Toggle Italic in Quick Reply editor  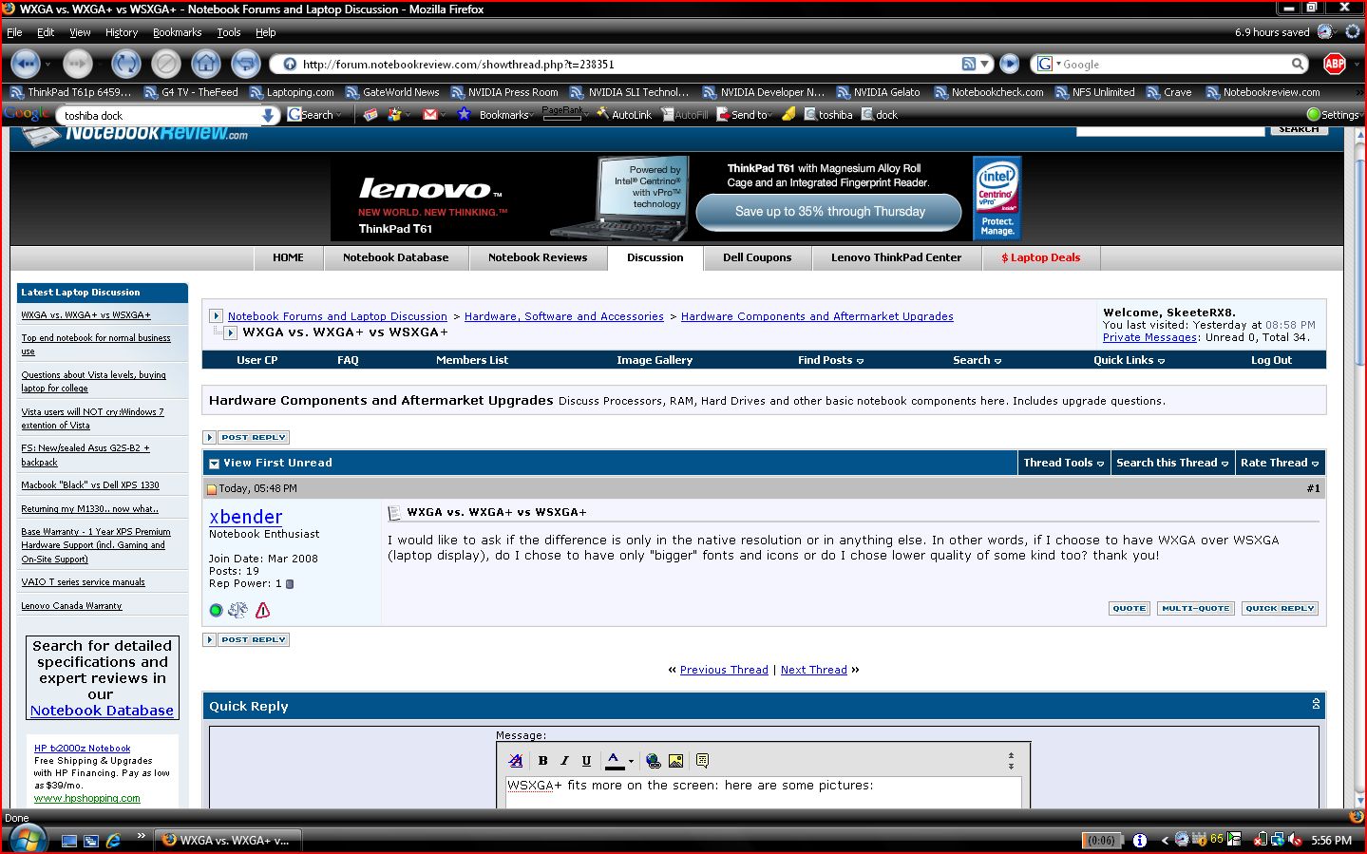pos(564,761)
